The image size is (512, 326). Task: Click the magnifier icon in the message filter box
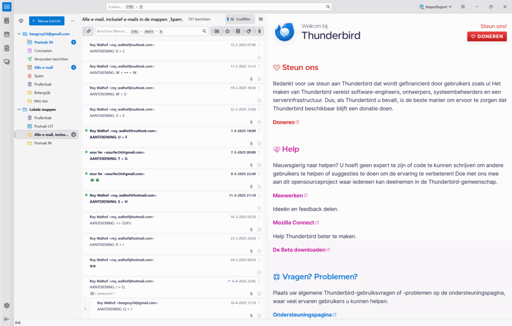[204, 31]
